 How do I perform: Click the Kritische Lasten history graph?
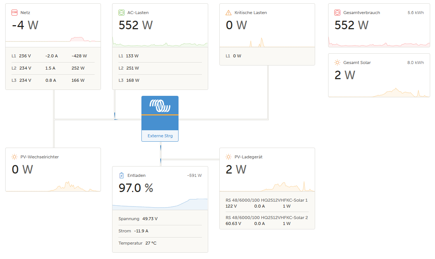[267, 42]
